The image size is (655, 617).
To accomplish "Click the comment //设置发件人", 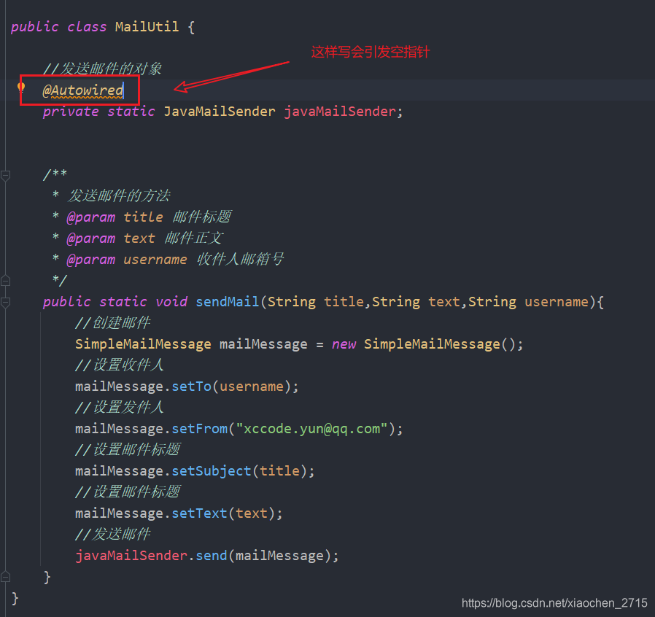I will click(x=120, y=407).
